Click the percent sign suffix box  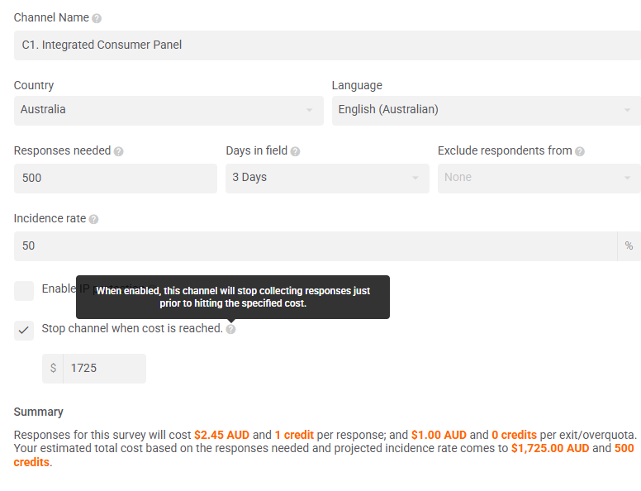point(629,246)
